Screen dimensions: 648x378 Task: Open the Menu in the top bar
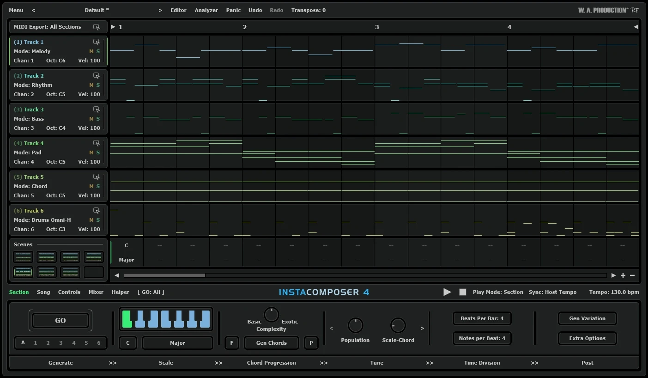[16, 10]
